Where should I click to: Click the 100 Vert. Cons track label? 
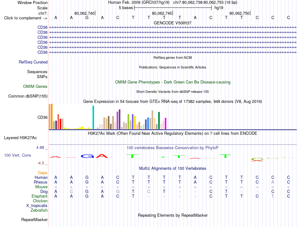point(18,155)
